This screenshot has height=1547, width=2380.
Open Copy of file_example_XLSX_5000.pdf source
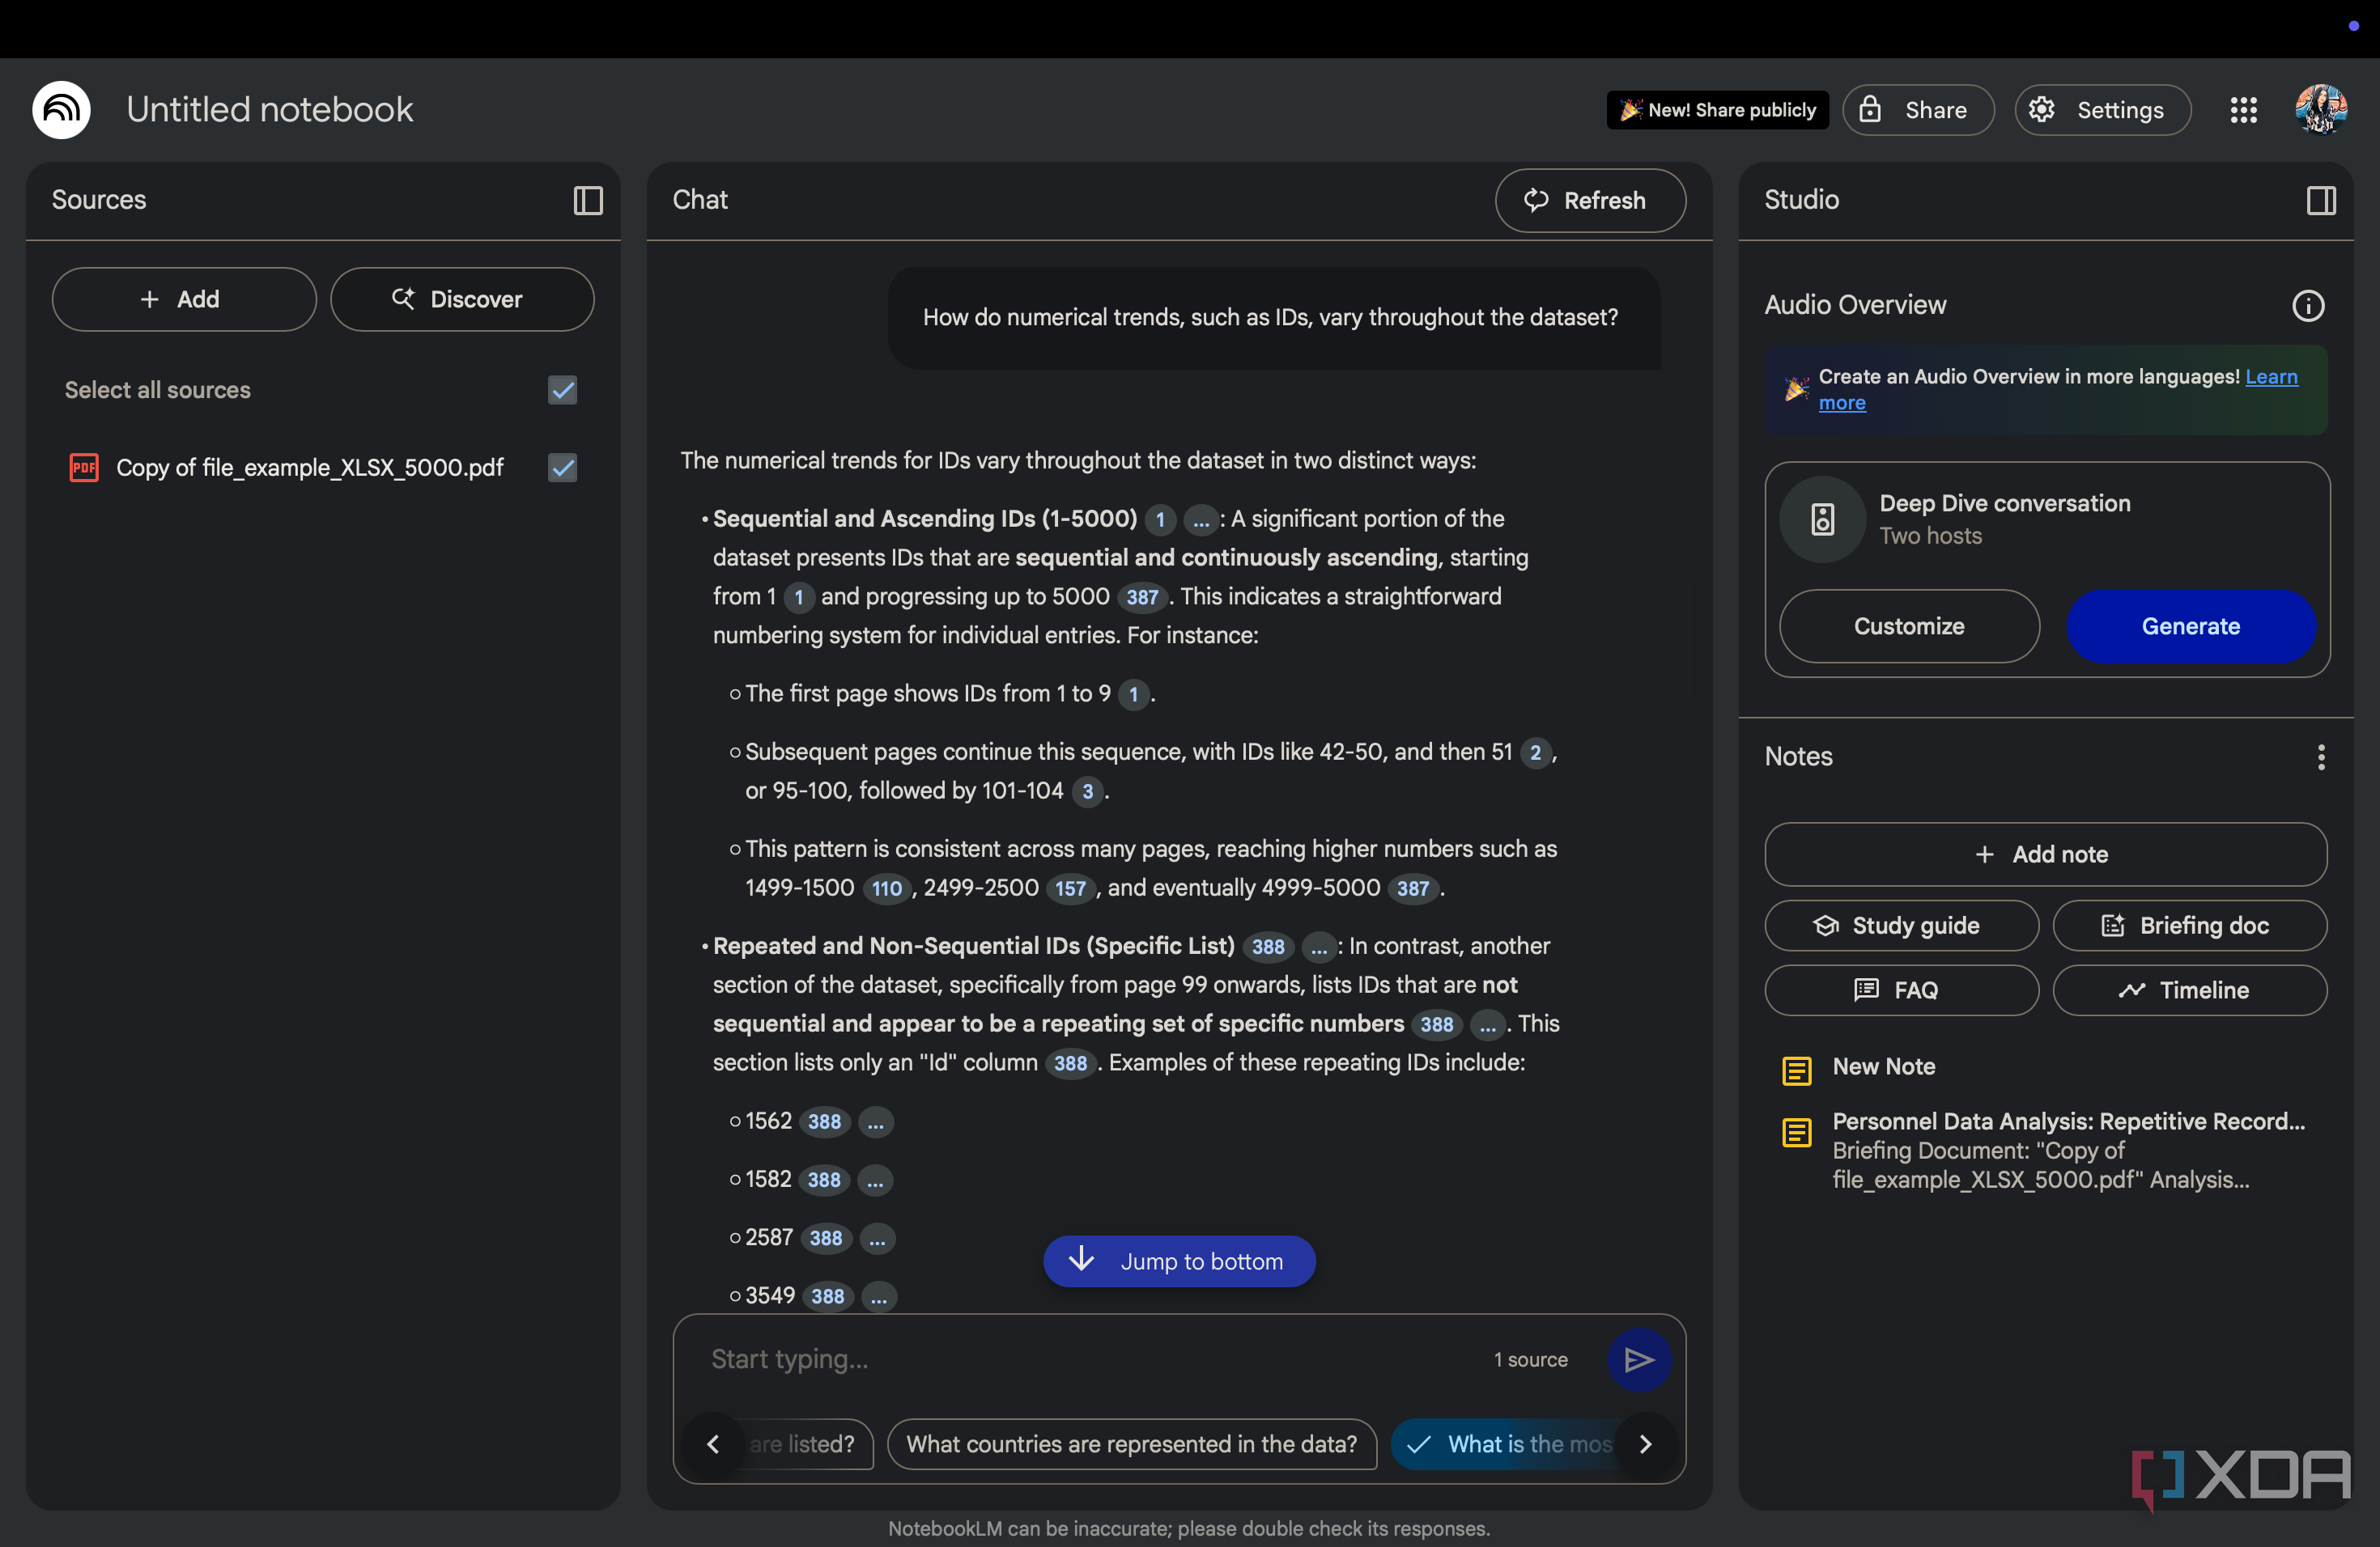pyautogui.click(x=309, y=468)
